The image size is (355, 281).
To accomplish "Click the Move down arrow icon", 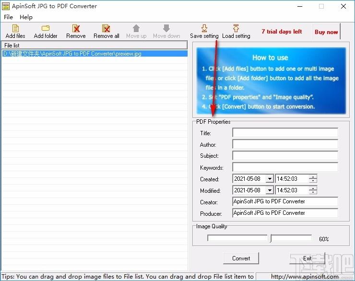I will click(166, 29).
